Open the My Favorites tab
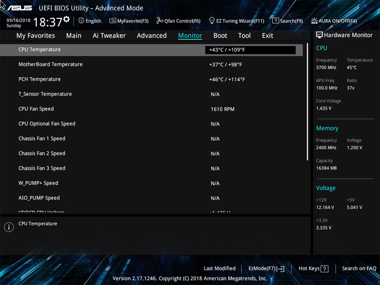380x285 pixels. tap(36, 36)
